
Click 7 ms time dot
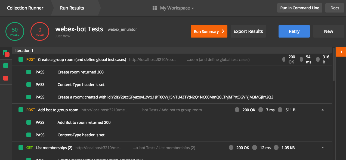pyautogui.click(x=261, y=110)
